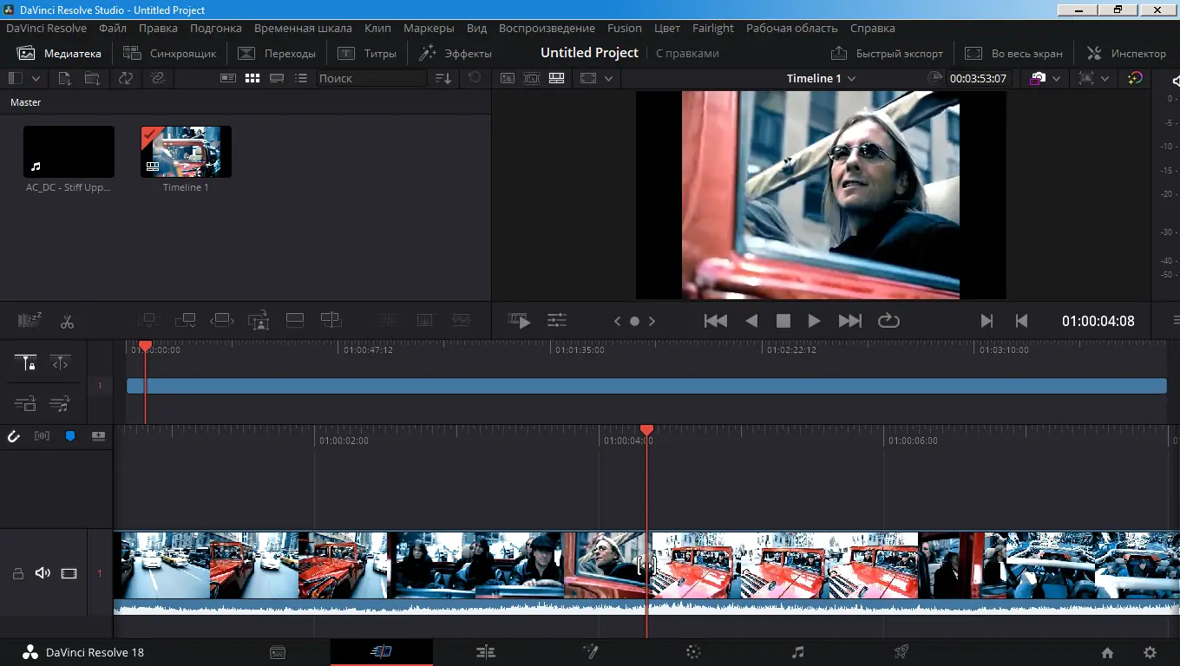The width and height of the screenshot is (1180, 666).
Task: Switch to the Color page
Action: tap(693, 651)
